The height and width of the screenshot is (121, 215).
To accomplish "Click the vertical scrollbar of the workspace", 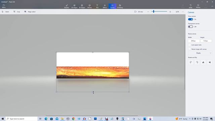I will [x=185, y=65].
